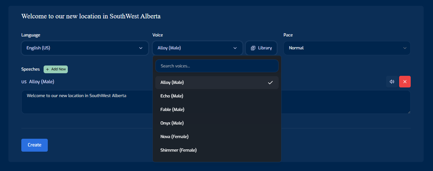Select the checked Alloy (Male) option
This screenshot has width=433, height=171.
click(217, 83)
